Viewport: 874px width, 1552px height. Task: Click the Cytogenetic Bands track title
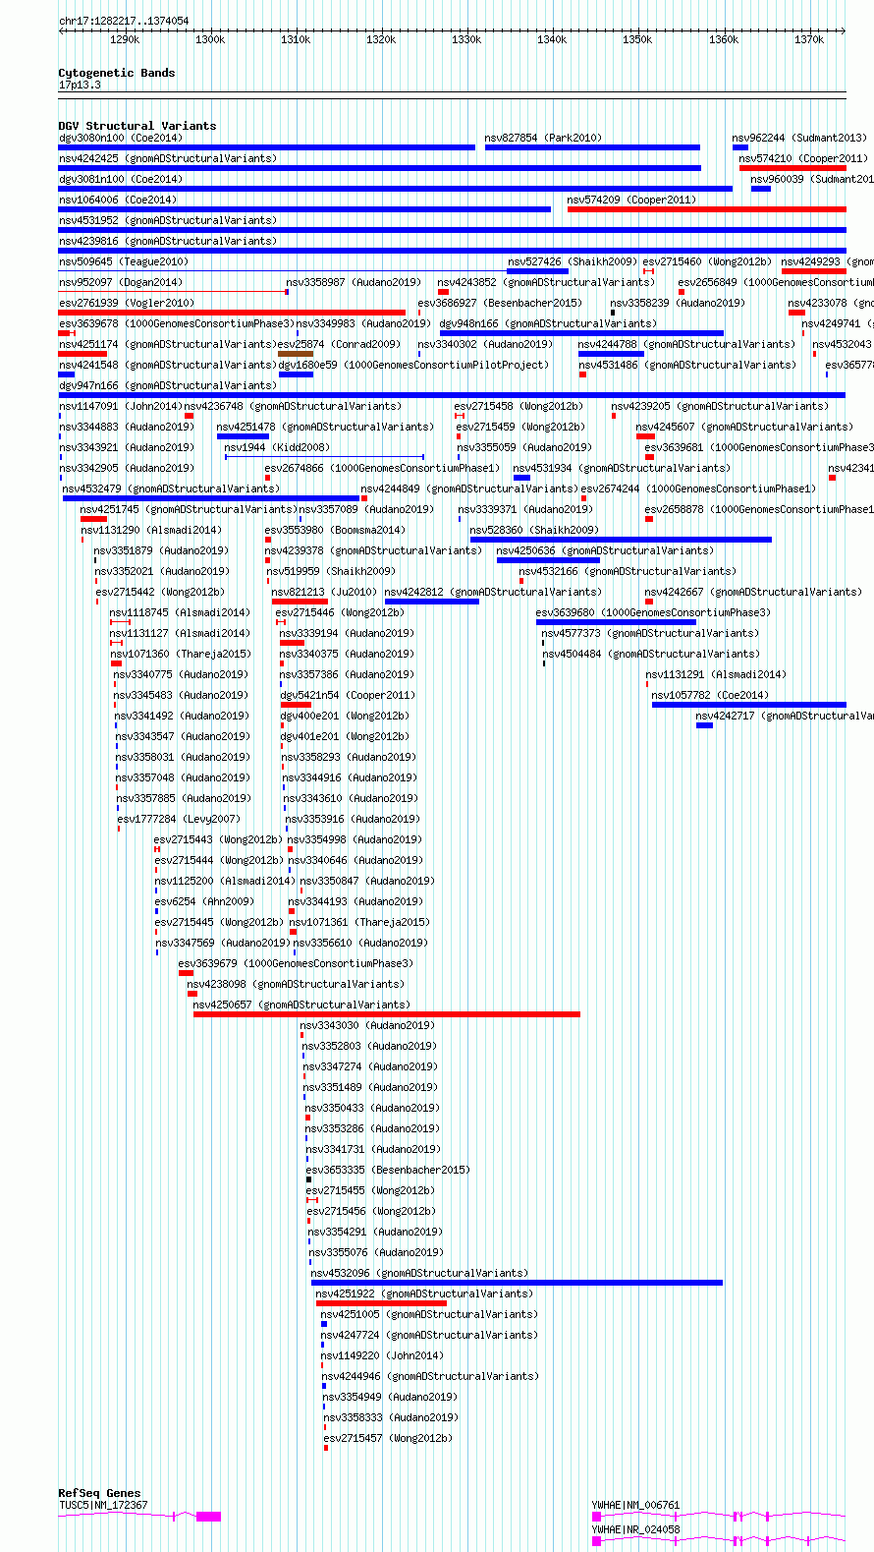(117, 73)
